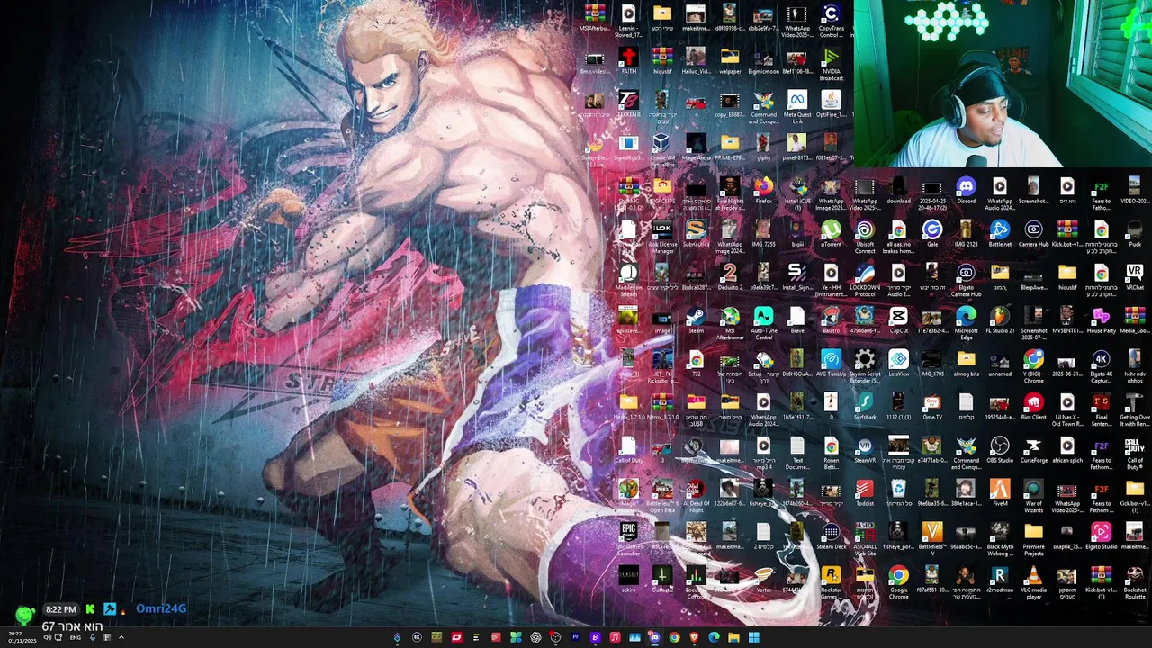Open the Battle.net shortcut
Image resolution: width=1152 pixels, height=648 pixels.
(1000, 235)
